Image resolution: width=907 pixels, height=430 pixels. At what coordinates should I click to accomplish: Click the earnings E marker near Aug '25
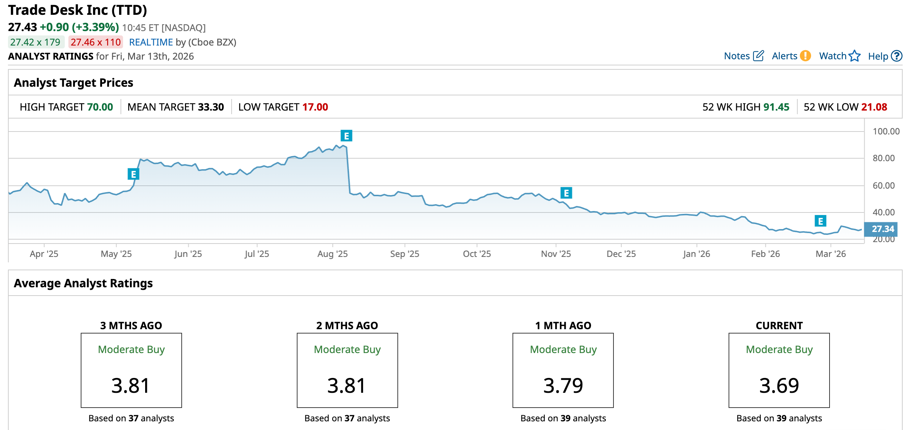tap(346, 136)
